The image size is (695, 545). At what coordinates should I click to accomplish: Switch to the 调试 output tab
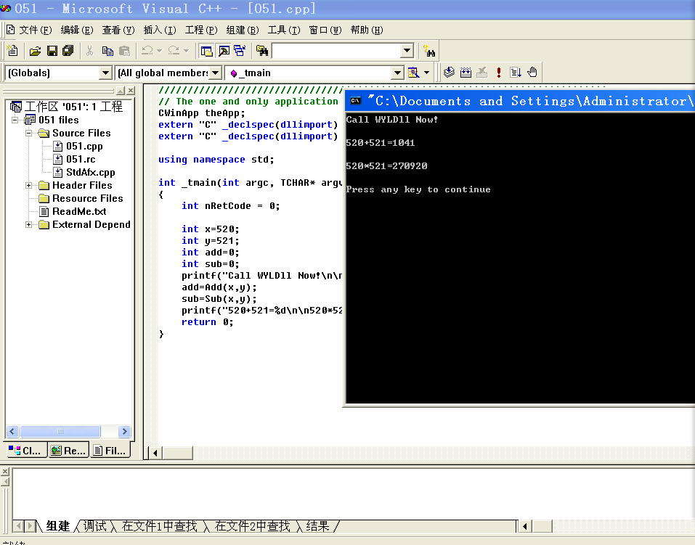click(x=95, y=526)
